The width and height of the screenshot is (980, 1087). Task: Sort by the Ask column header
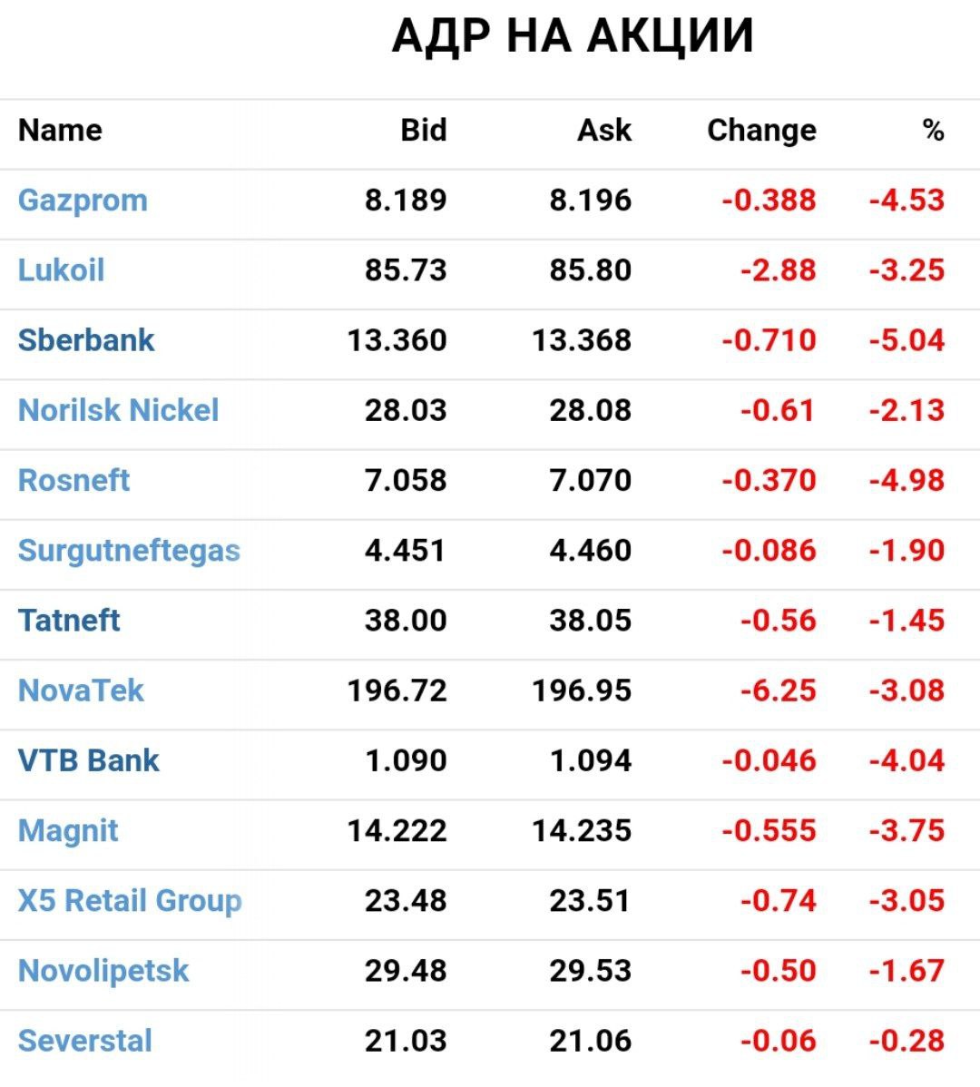(x=604, y=131)
